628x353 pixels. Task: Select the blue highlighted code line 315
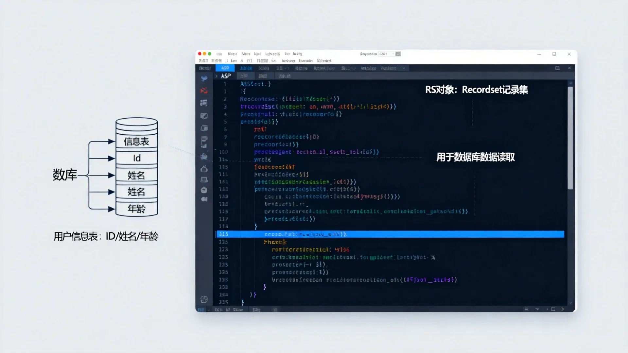tap(390, 234)
